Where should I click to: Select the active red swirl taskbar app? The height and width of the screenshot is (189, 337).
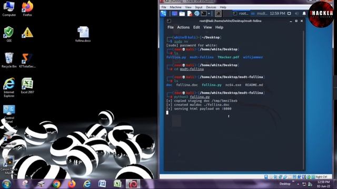pos(133,184)
